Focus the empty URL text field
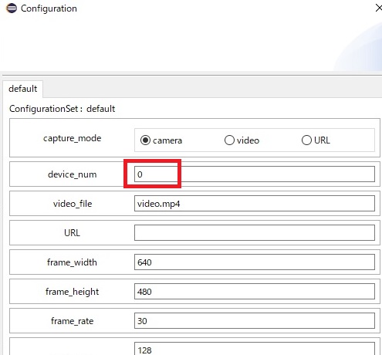Viewport: 382px width, 355px height. coord(255,233)
